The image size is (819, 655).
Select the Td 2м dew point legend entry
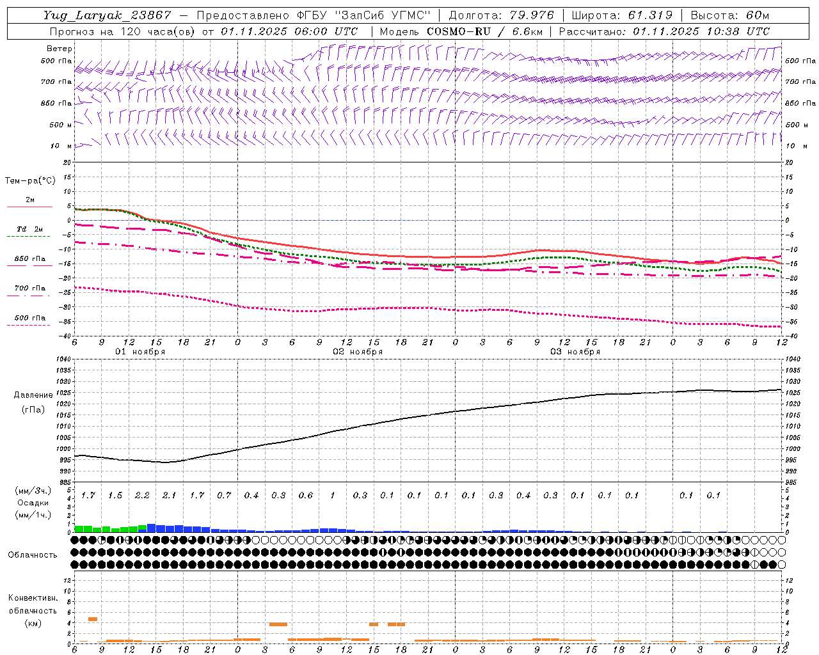coord(30,229)
